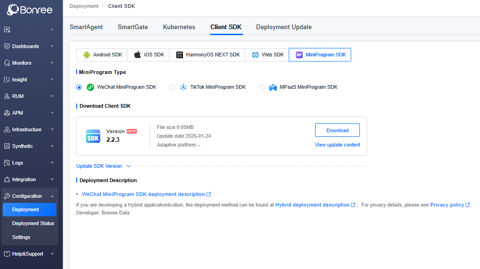480x269 pixels.
Task: Open WeChat MiniProgram SDK deployment description link
Action: pos(143,194)
